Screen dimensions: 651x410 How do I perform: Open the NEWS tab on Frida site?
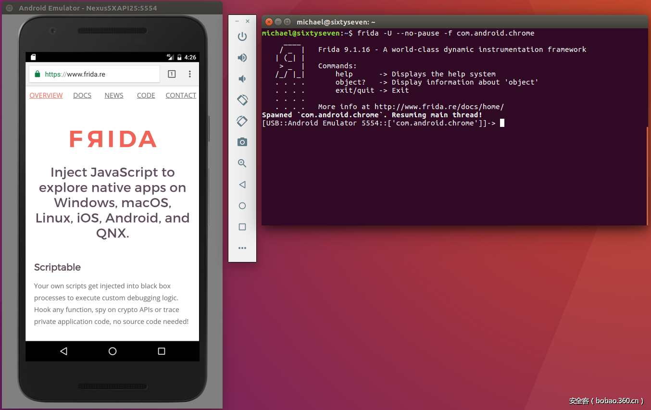point(114,96)
